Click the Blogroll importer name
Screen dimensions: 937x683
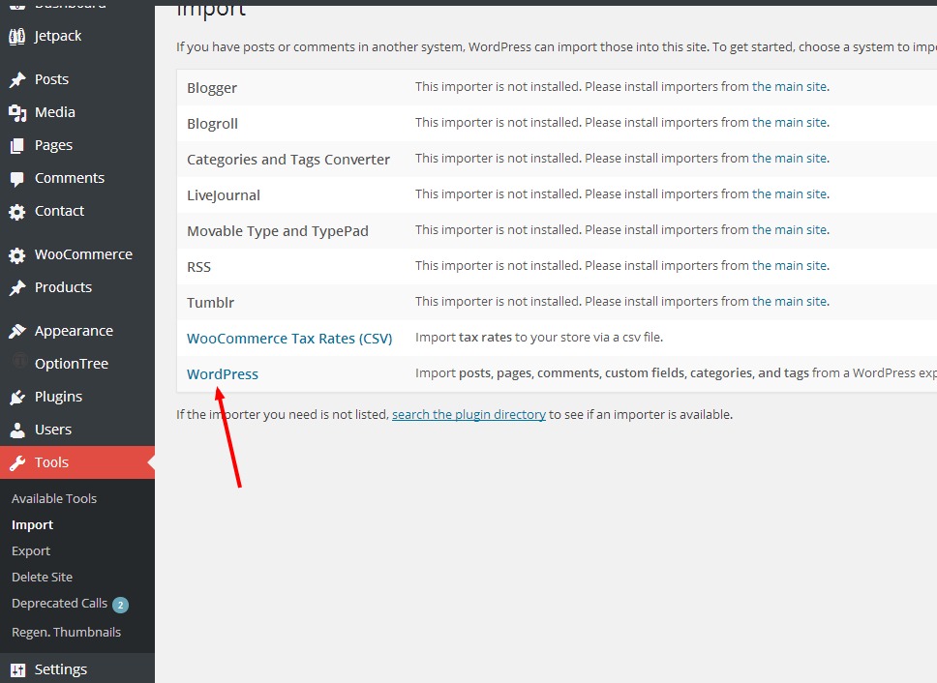(x=212, y=124)
